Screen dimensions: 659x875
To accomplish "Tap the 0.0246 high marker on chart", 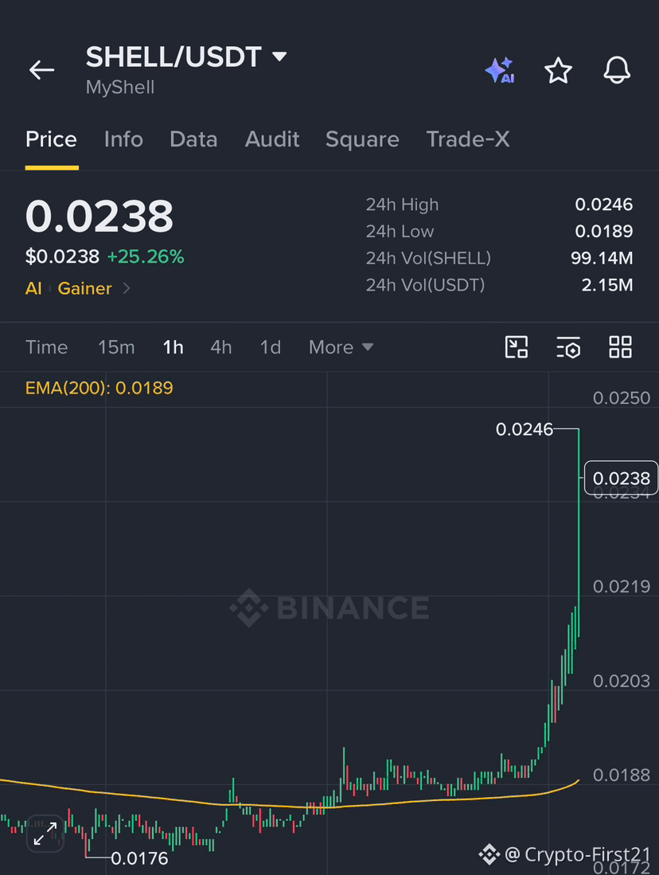I will (524, 429).
